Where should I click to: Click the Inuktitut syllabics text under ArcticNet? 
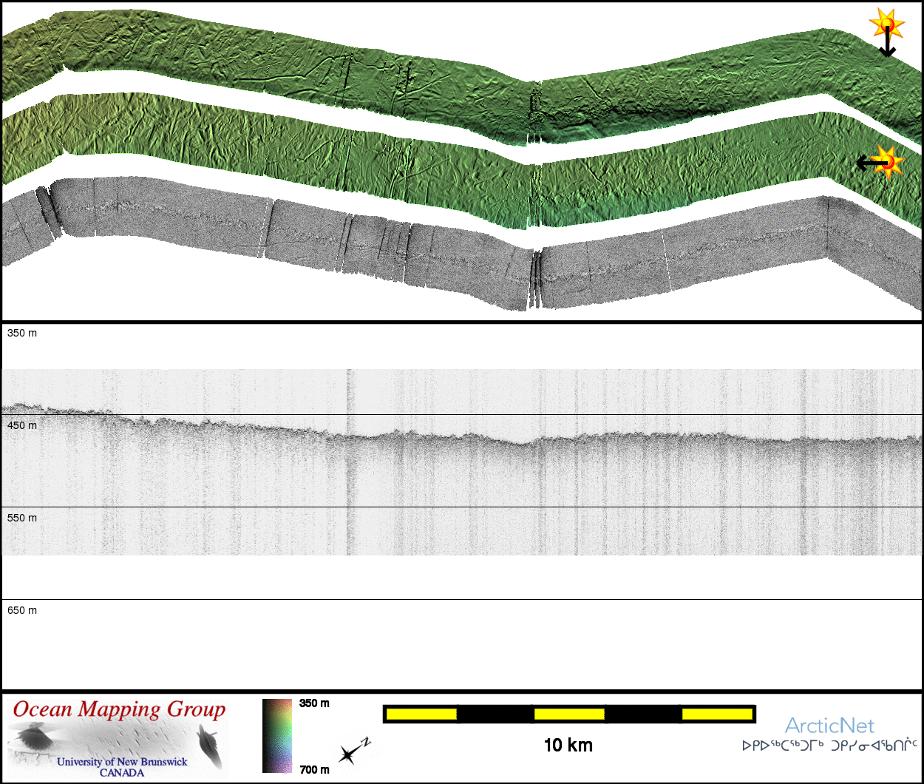pos(829,746)
